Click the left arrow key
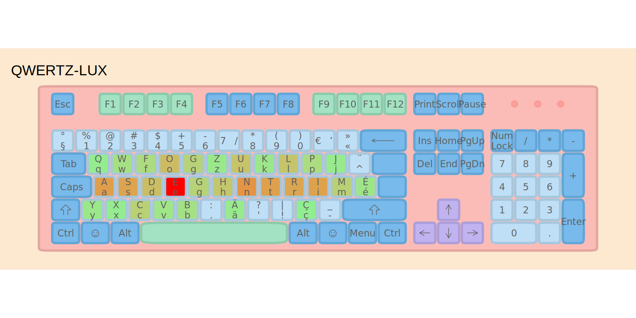Viewport: 636px width, 318px height. coord(424,233)
